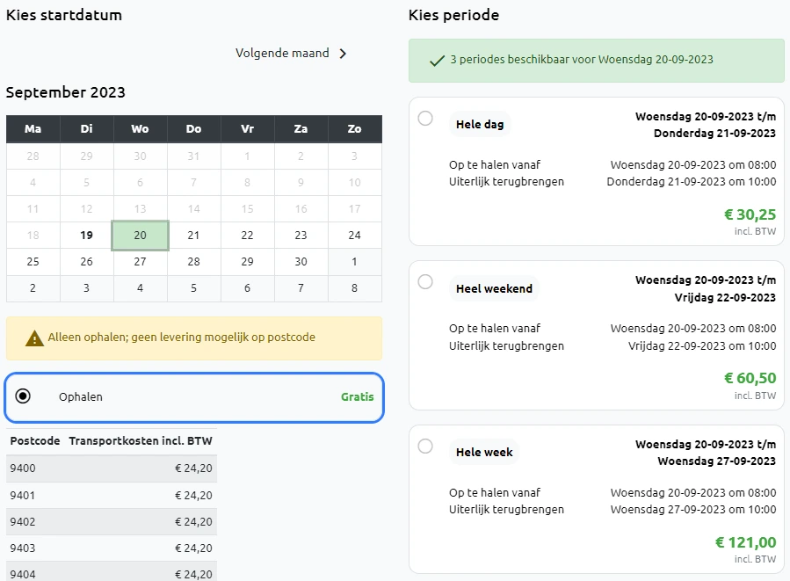Click the currently selected date 20 September
Screen dimensions: 790x581
140,235
